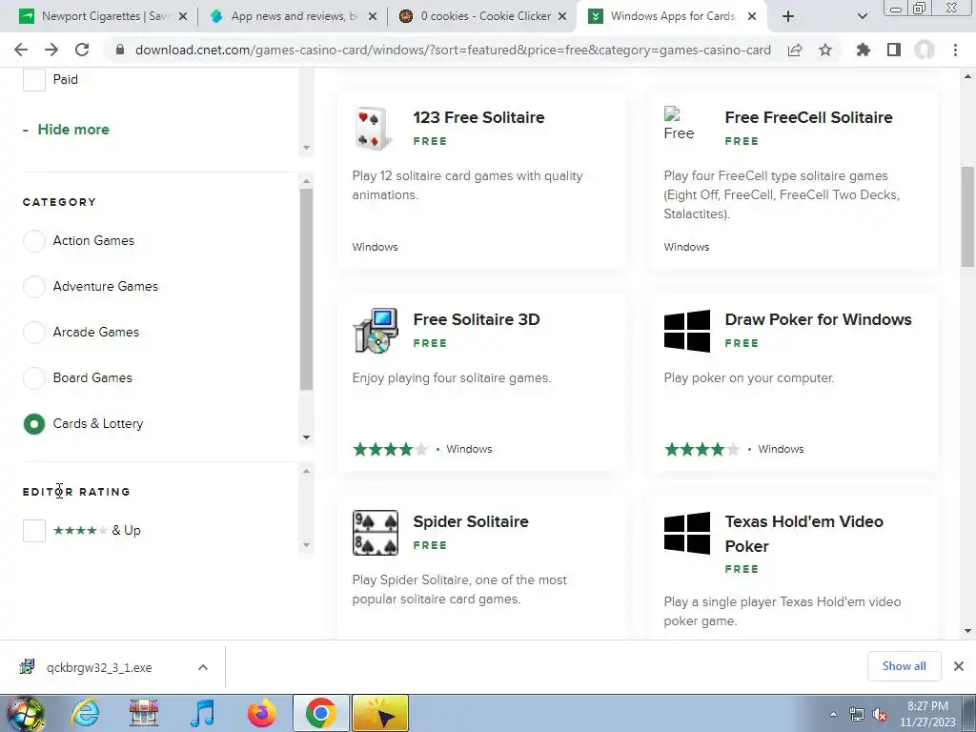Screen dimensions: 976x732
Task: Launch Firefox from the taskbar
Action: click(x=261, y=713)
